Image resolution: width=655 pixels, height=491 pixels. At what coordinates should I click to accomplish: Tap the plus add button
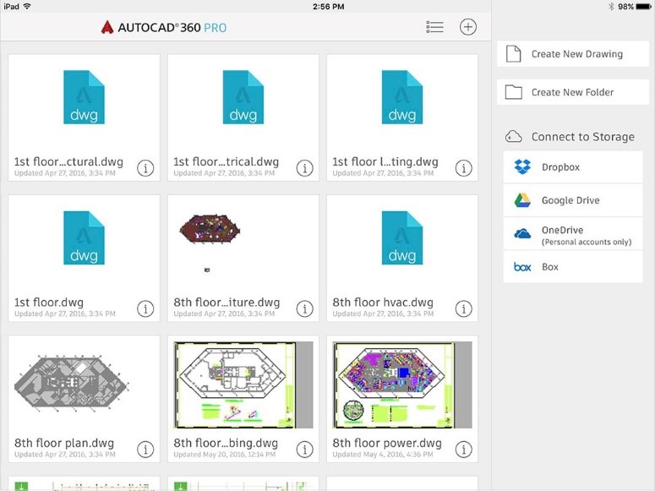tap(468, 27)
